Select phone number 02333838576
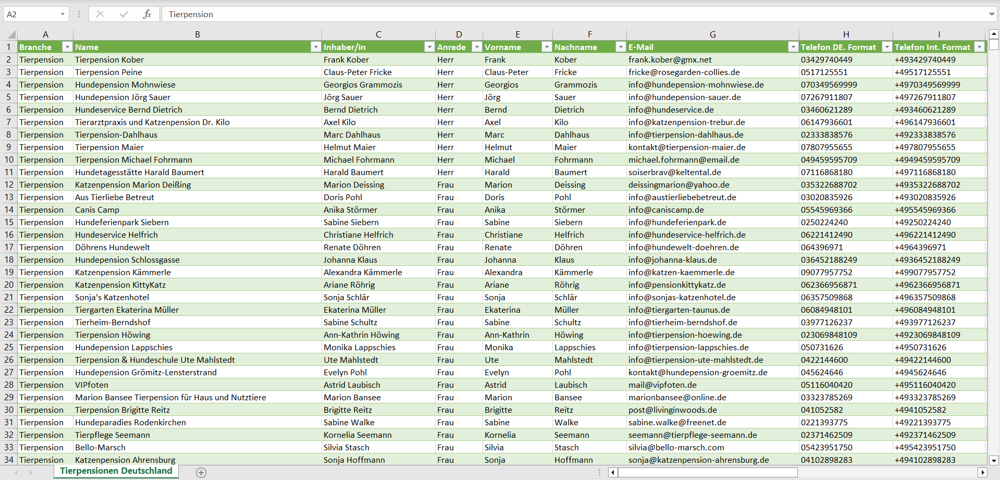1000x480 pixels. (846, 134)
